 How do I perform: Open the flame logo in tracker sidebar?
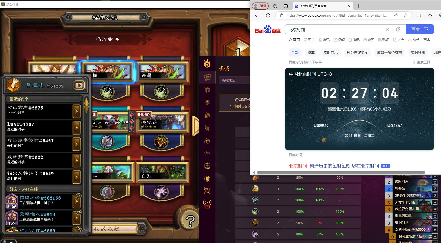tap(207, 63)
